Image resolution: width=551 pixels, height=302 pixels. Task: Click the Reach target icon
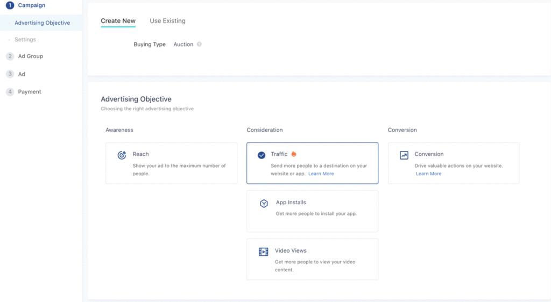click(x=122, y=155)
